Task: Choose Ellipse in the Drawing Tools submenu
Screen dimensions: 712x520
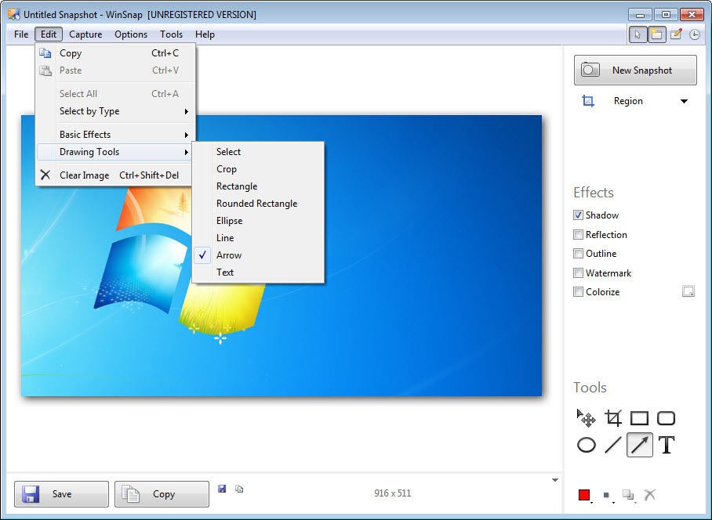Action: [258, 221]
